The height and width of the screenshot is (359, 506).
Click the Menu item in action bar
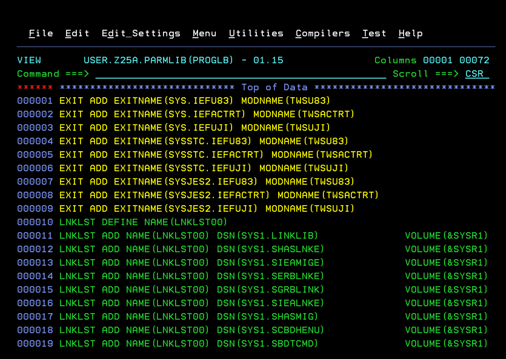pos(204,34)
